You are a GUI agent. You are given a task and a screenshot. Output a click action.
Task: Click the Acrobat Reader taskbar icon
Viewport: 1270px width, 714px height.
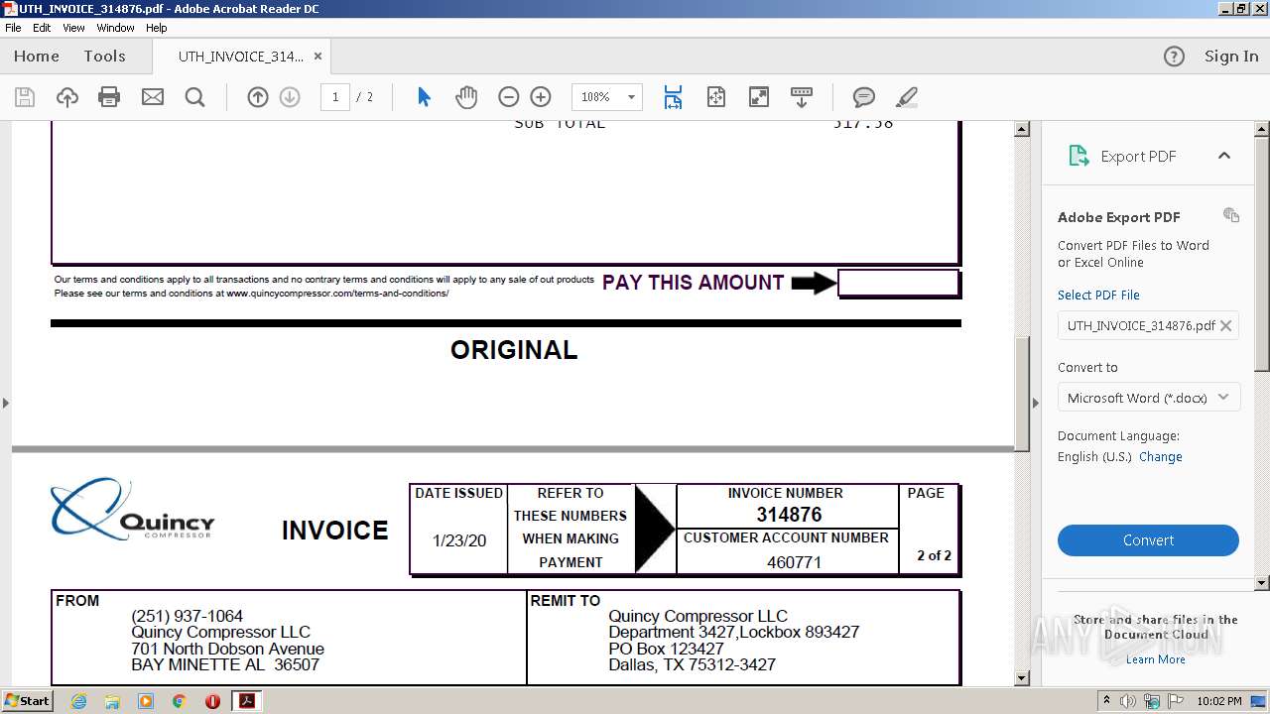246,700
